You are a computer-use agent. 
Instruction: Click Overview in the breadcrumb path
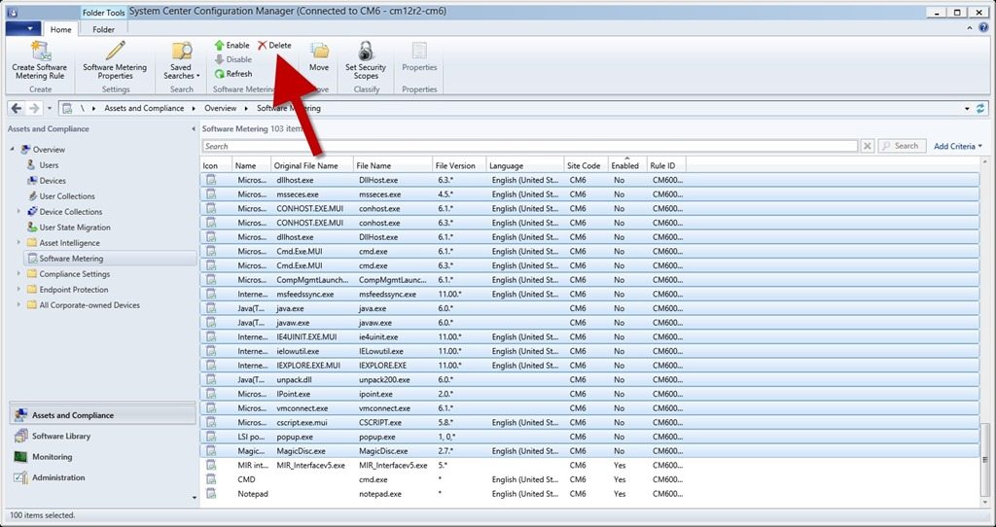pyautogui.click(x=221, y=109)
